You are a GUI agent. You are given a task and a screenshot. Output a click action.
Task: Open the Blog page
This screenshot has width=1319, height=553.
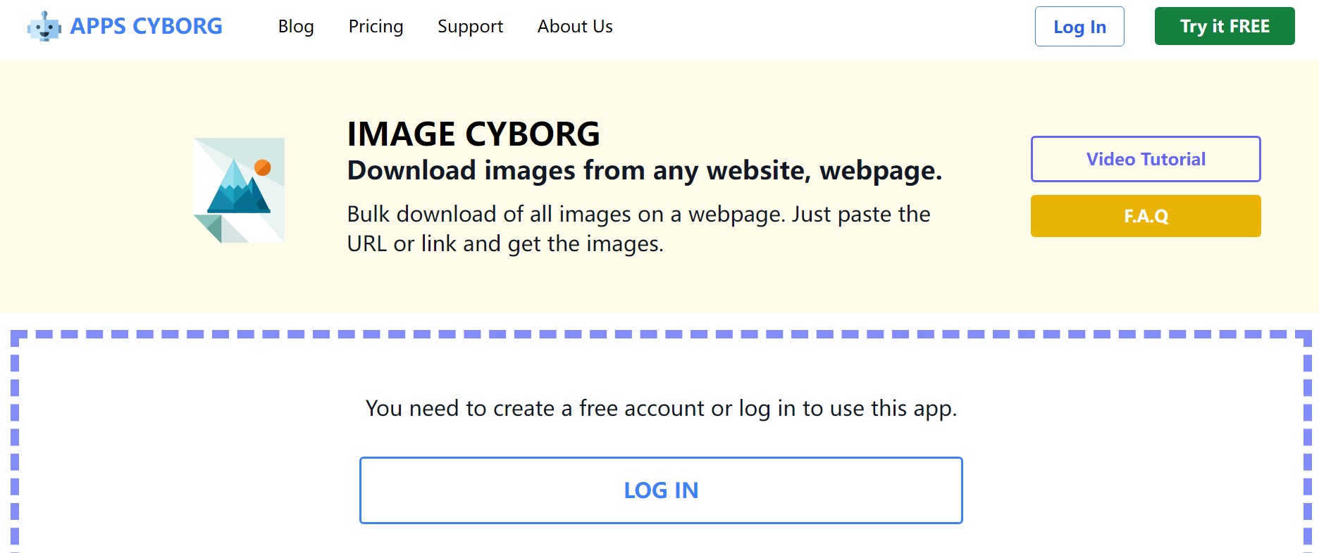click(296, 27)
